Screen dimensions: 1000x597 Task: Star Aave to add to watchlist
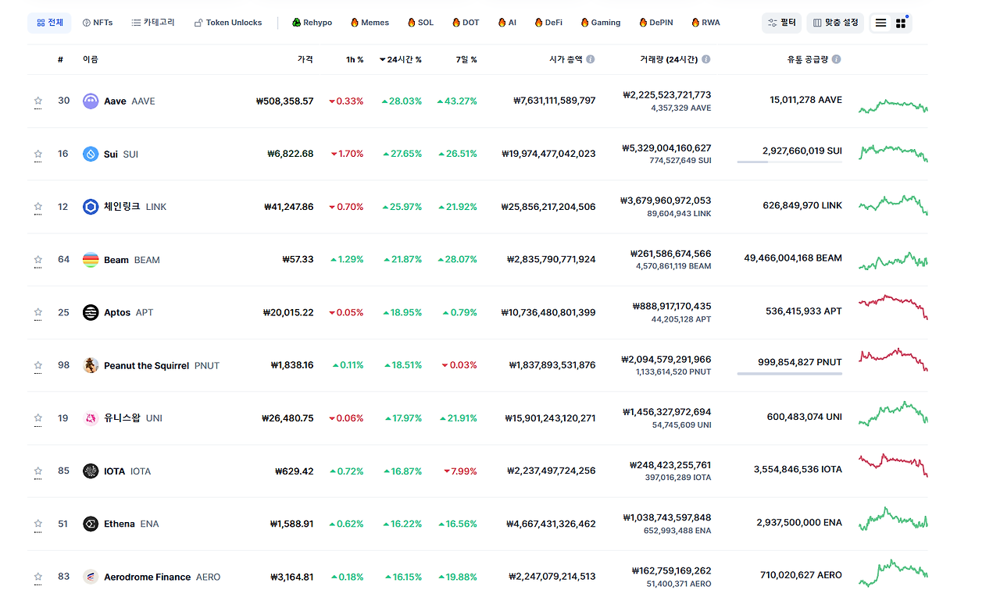[x=37, y=101]
